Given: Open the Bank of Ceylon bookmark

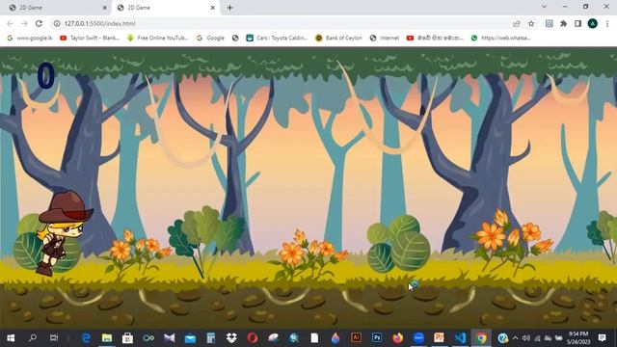Looking at the screenshot, I should tap(338, 38).
